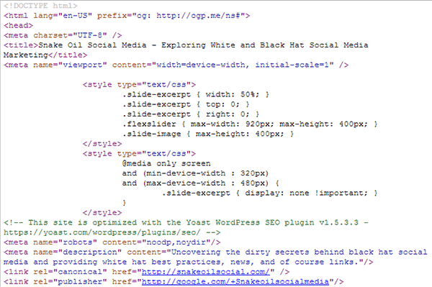Click the first style type text/css tag

(139, 85)
